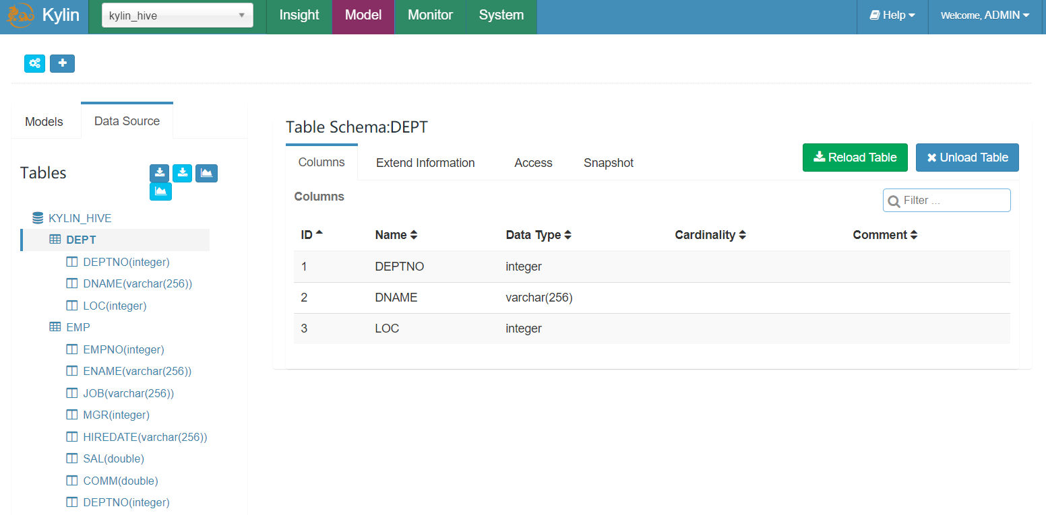Click the database icon next to KYLIN_HIVE
This screenshot has height=515, width=1046.
38,218
